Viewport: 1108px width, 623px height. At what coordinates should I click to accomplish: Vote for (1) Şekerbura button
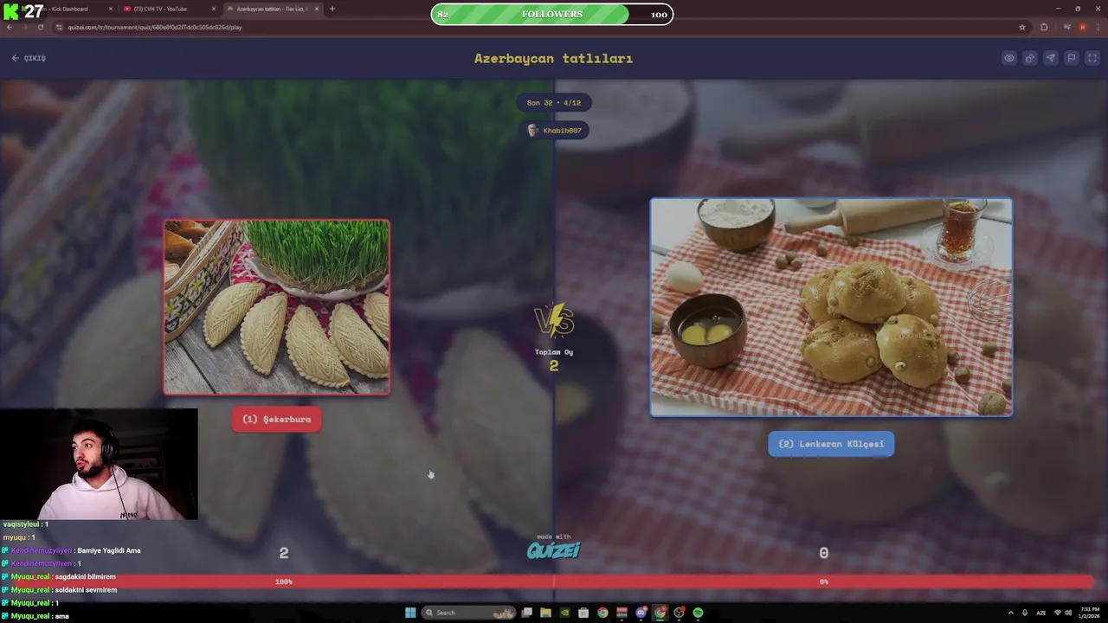point(277,420)
